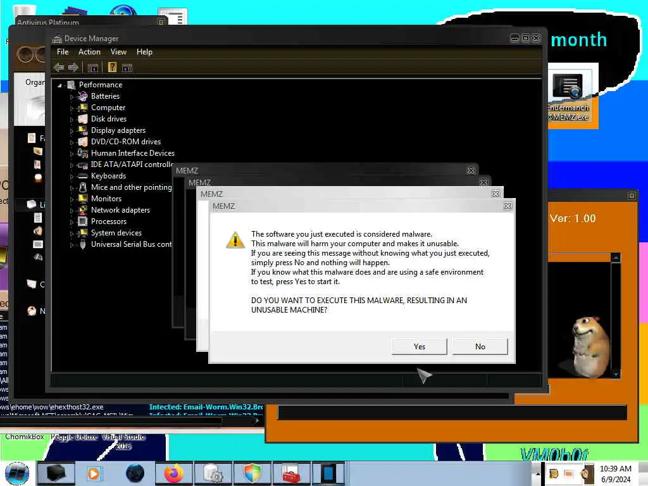
Task: Click the yellow Help toolbar icon
Action: (x=112, y=67)
